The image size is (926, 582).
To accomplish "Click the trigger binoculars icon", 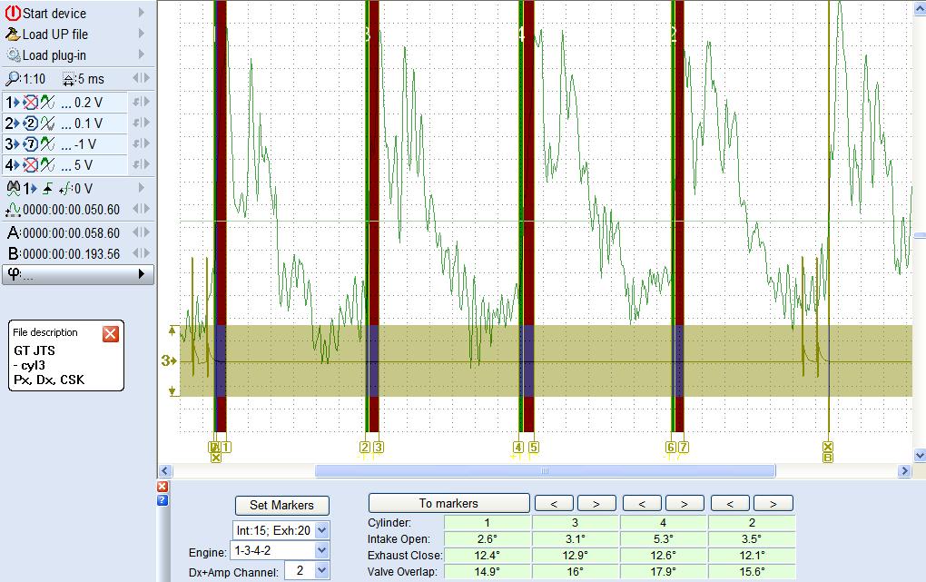I will (x=13, y=189).
